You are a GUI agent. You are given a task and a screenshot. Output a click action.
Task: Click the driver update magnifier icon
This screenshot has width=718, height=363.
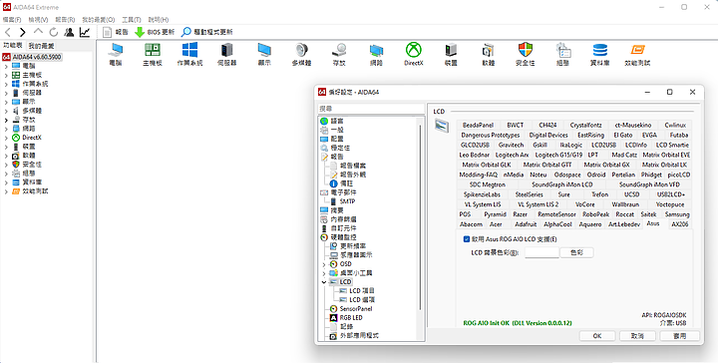click(x=185, y=32)
